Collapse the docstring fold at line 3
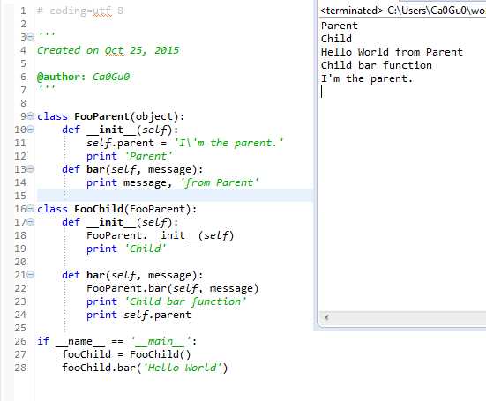The width and height of the screenshot is (486, 401). coord(30,37)
